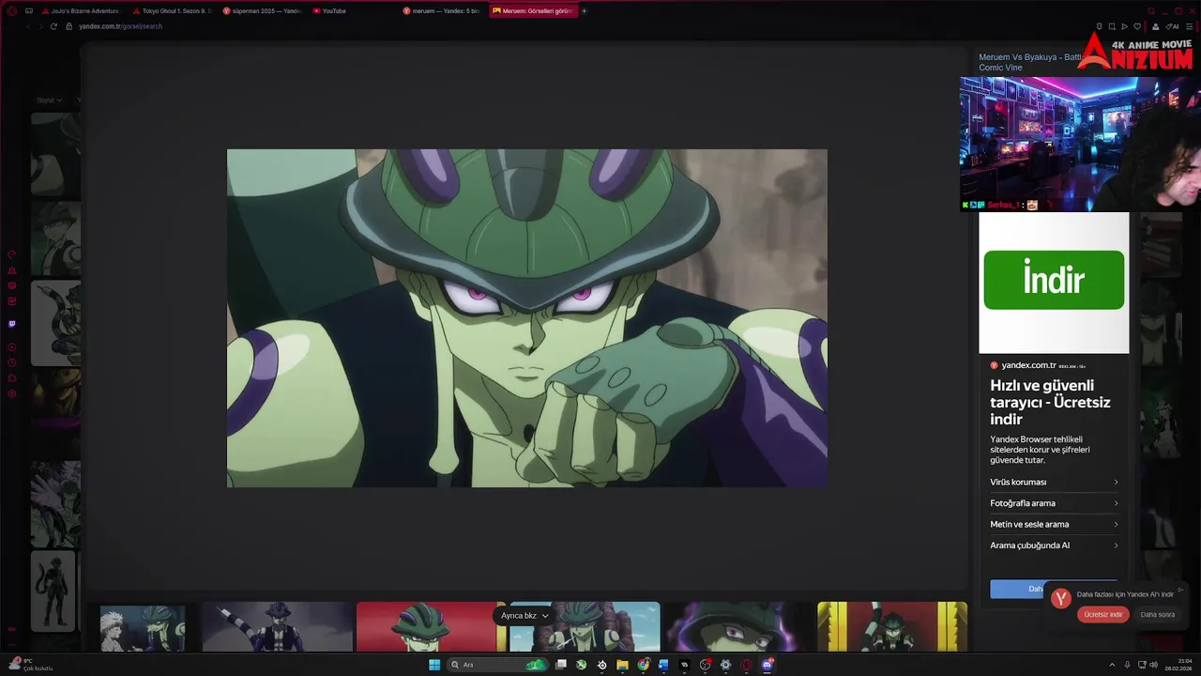Switch to the meruem Yandex search tab

(441, 11)
